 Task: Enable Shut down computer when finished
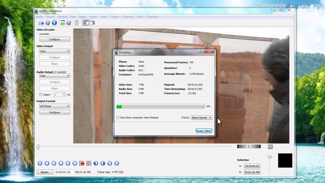click(x=118, y=117)
